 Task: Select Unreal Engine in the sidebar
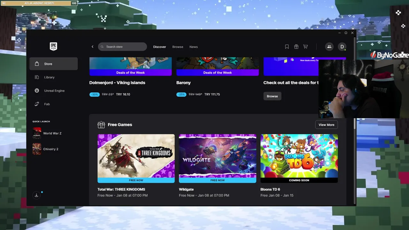[x=53, y=91]
